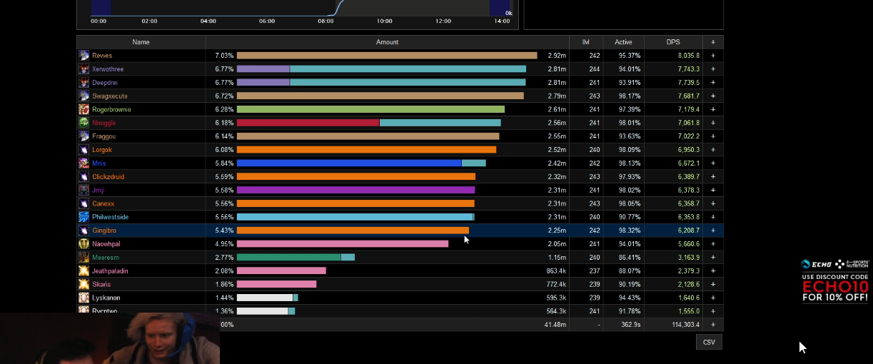
Task: Expand Meeresm's row using the plus
Action: [712, 258]
